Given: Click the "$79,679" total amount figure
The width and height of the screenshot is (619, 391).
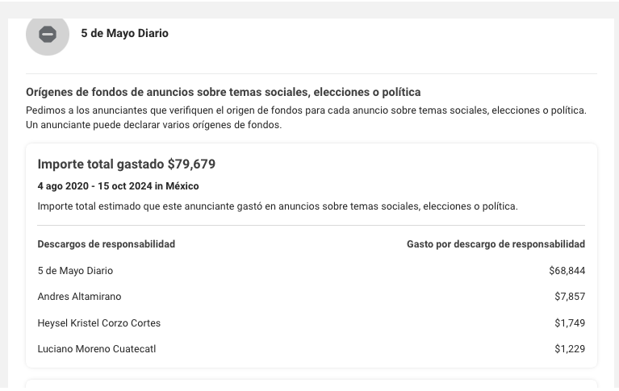Looking at the screenshot, I should coord(191,164).
